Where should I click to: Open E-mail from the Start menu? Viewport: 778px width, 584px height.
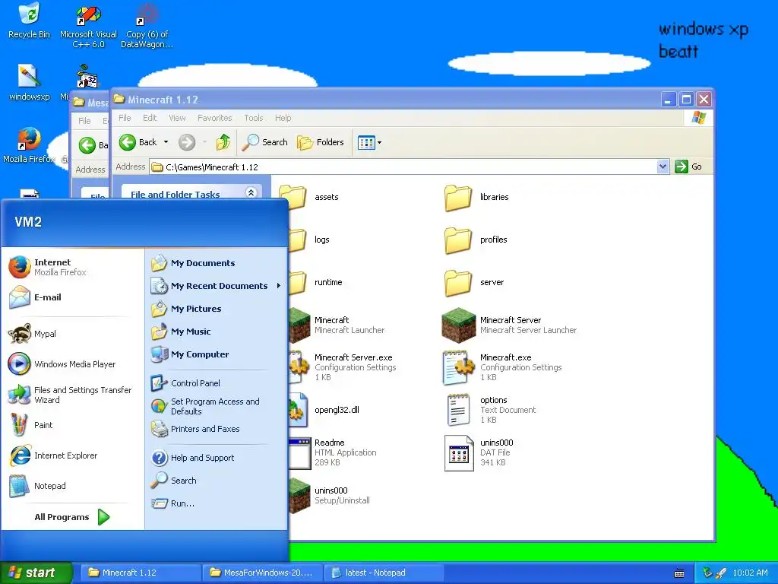[72, 297]
